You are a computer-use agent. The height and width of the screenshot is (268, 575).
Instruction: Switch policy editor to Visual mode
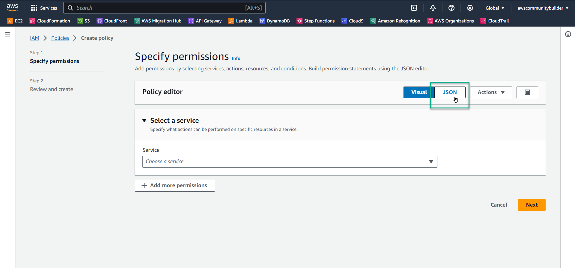point(419,92)
